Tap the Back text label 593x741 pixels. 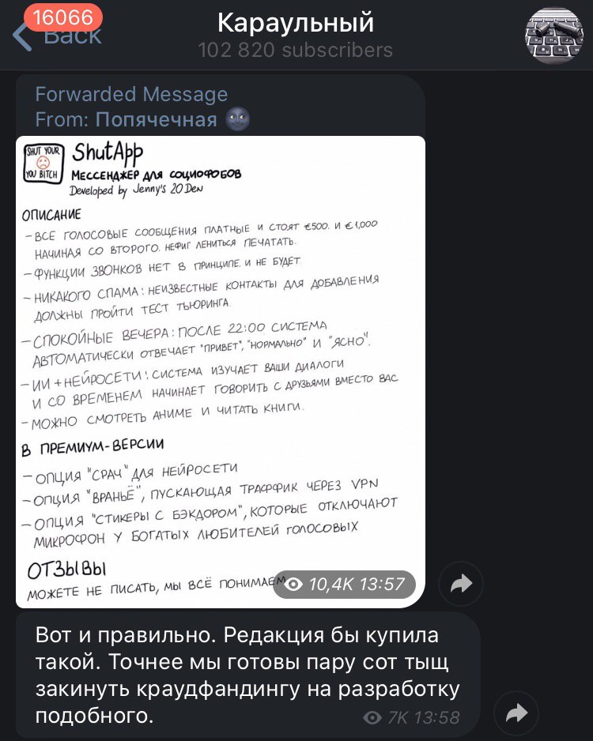(73, 37)
